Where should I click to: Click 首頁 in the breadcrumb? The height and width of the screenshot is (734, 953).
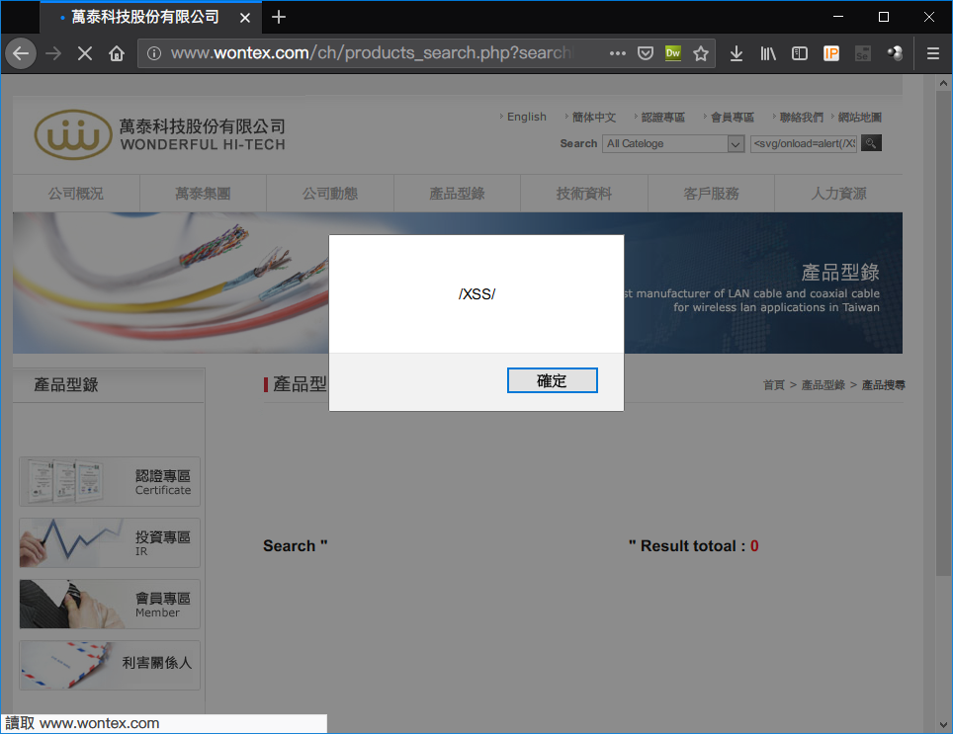point(774,385)
